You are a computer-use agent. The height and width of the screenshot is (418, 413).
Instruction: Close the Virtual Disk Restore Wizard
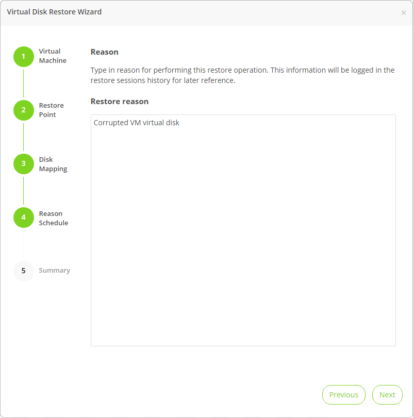coord(403,12)
